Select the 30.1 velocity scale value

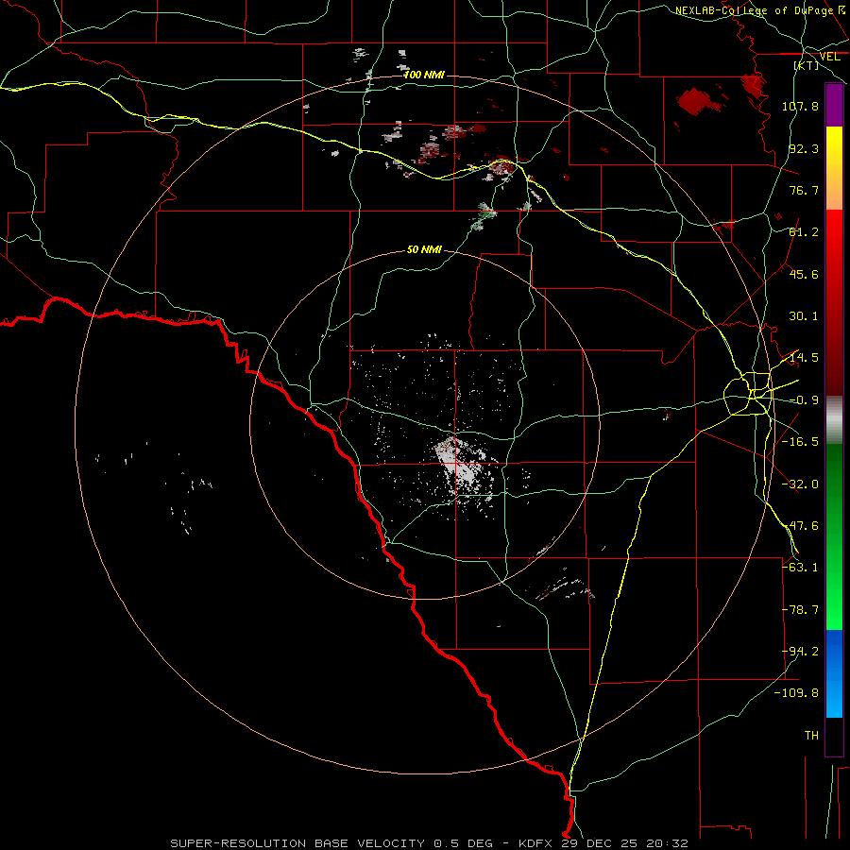804,316
